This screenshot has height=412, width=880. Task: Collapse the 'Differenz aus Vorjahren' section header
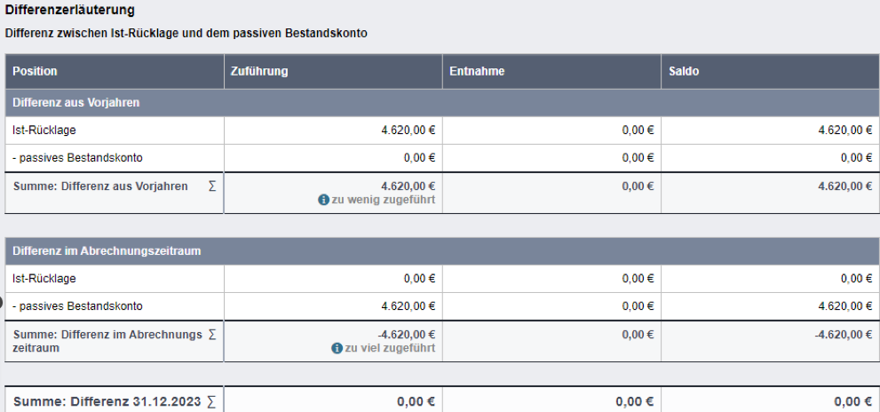pos(442,103)
